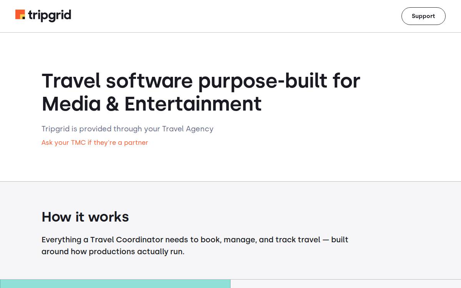Click the 'How it works' heading
The height and width of the screenshot is (288, 461).
[x=85, y=217]
